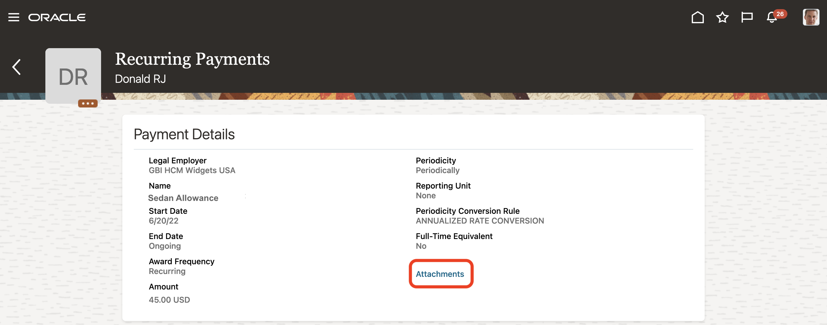The height and width of the screenshot is (325, 827).
Task: Click the ANNUALIZED RATE CONVERSION value
Action: 480,221
